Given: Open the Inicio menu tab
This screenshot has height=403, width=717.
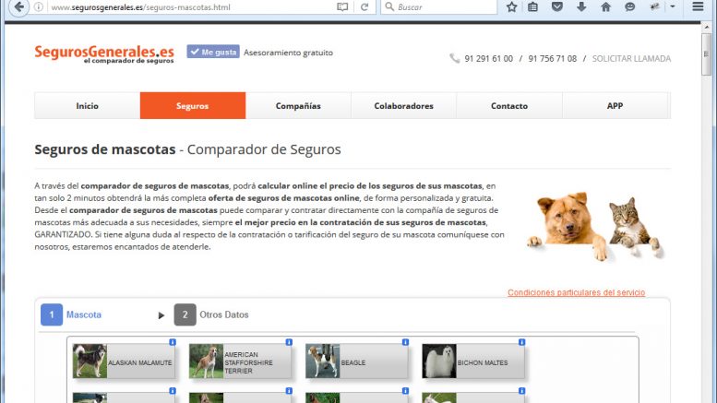Looking at the screenshot, I should [88, 105].
